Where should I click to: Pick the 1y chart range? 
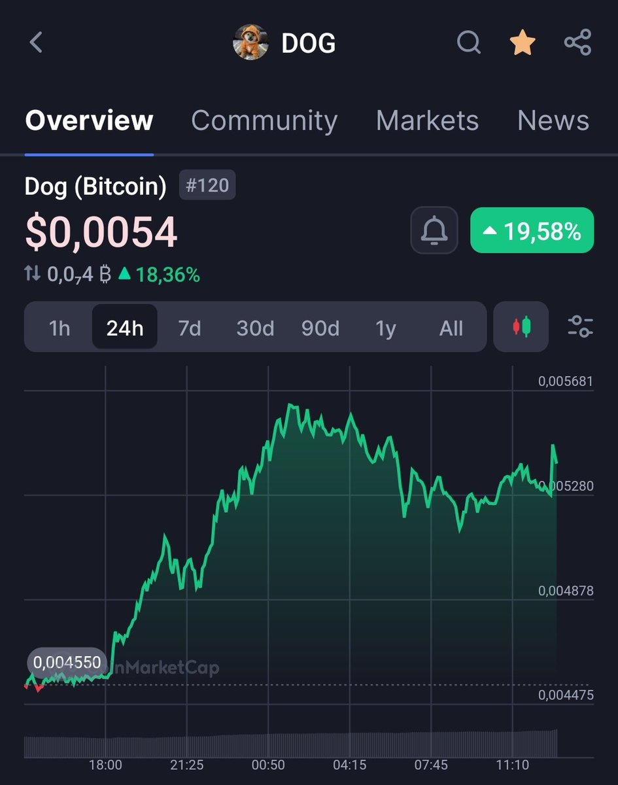click(386, 328)
